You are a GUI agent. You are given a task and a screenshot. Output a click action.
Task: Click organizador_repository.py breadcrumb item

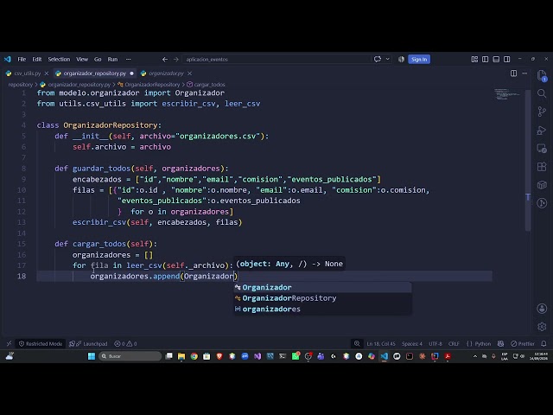coord(79,85)
